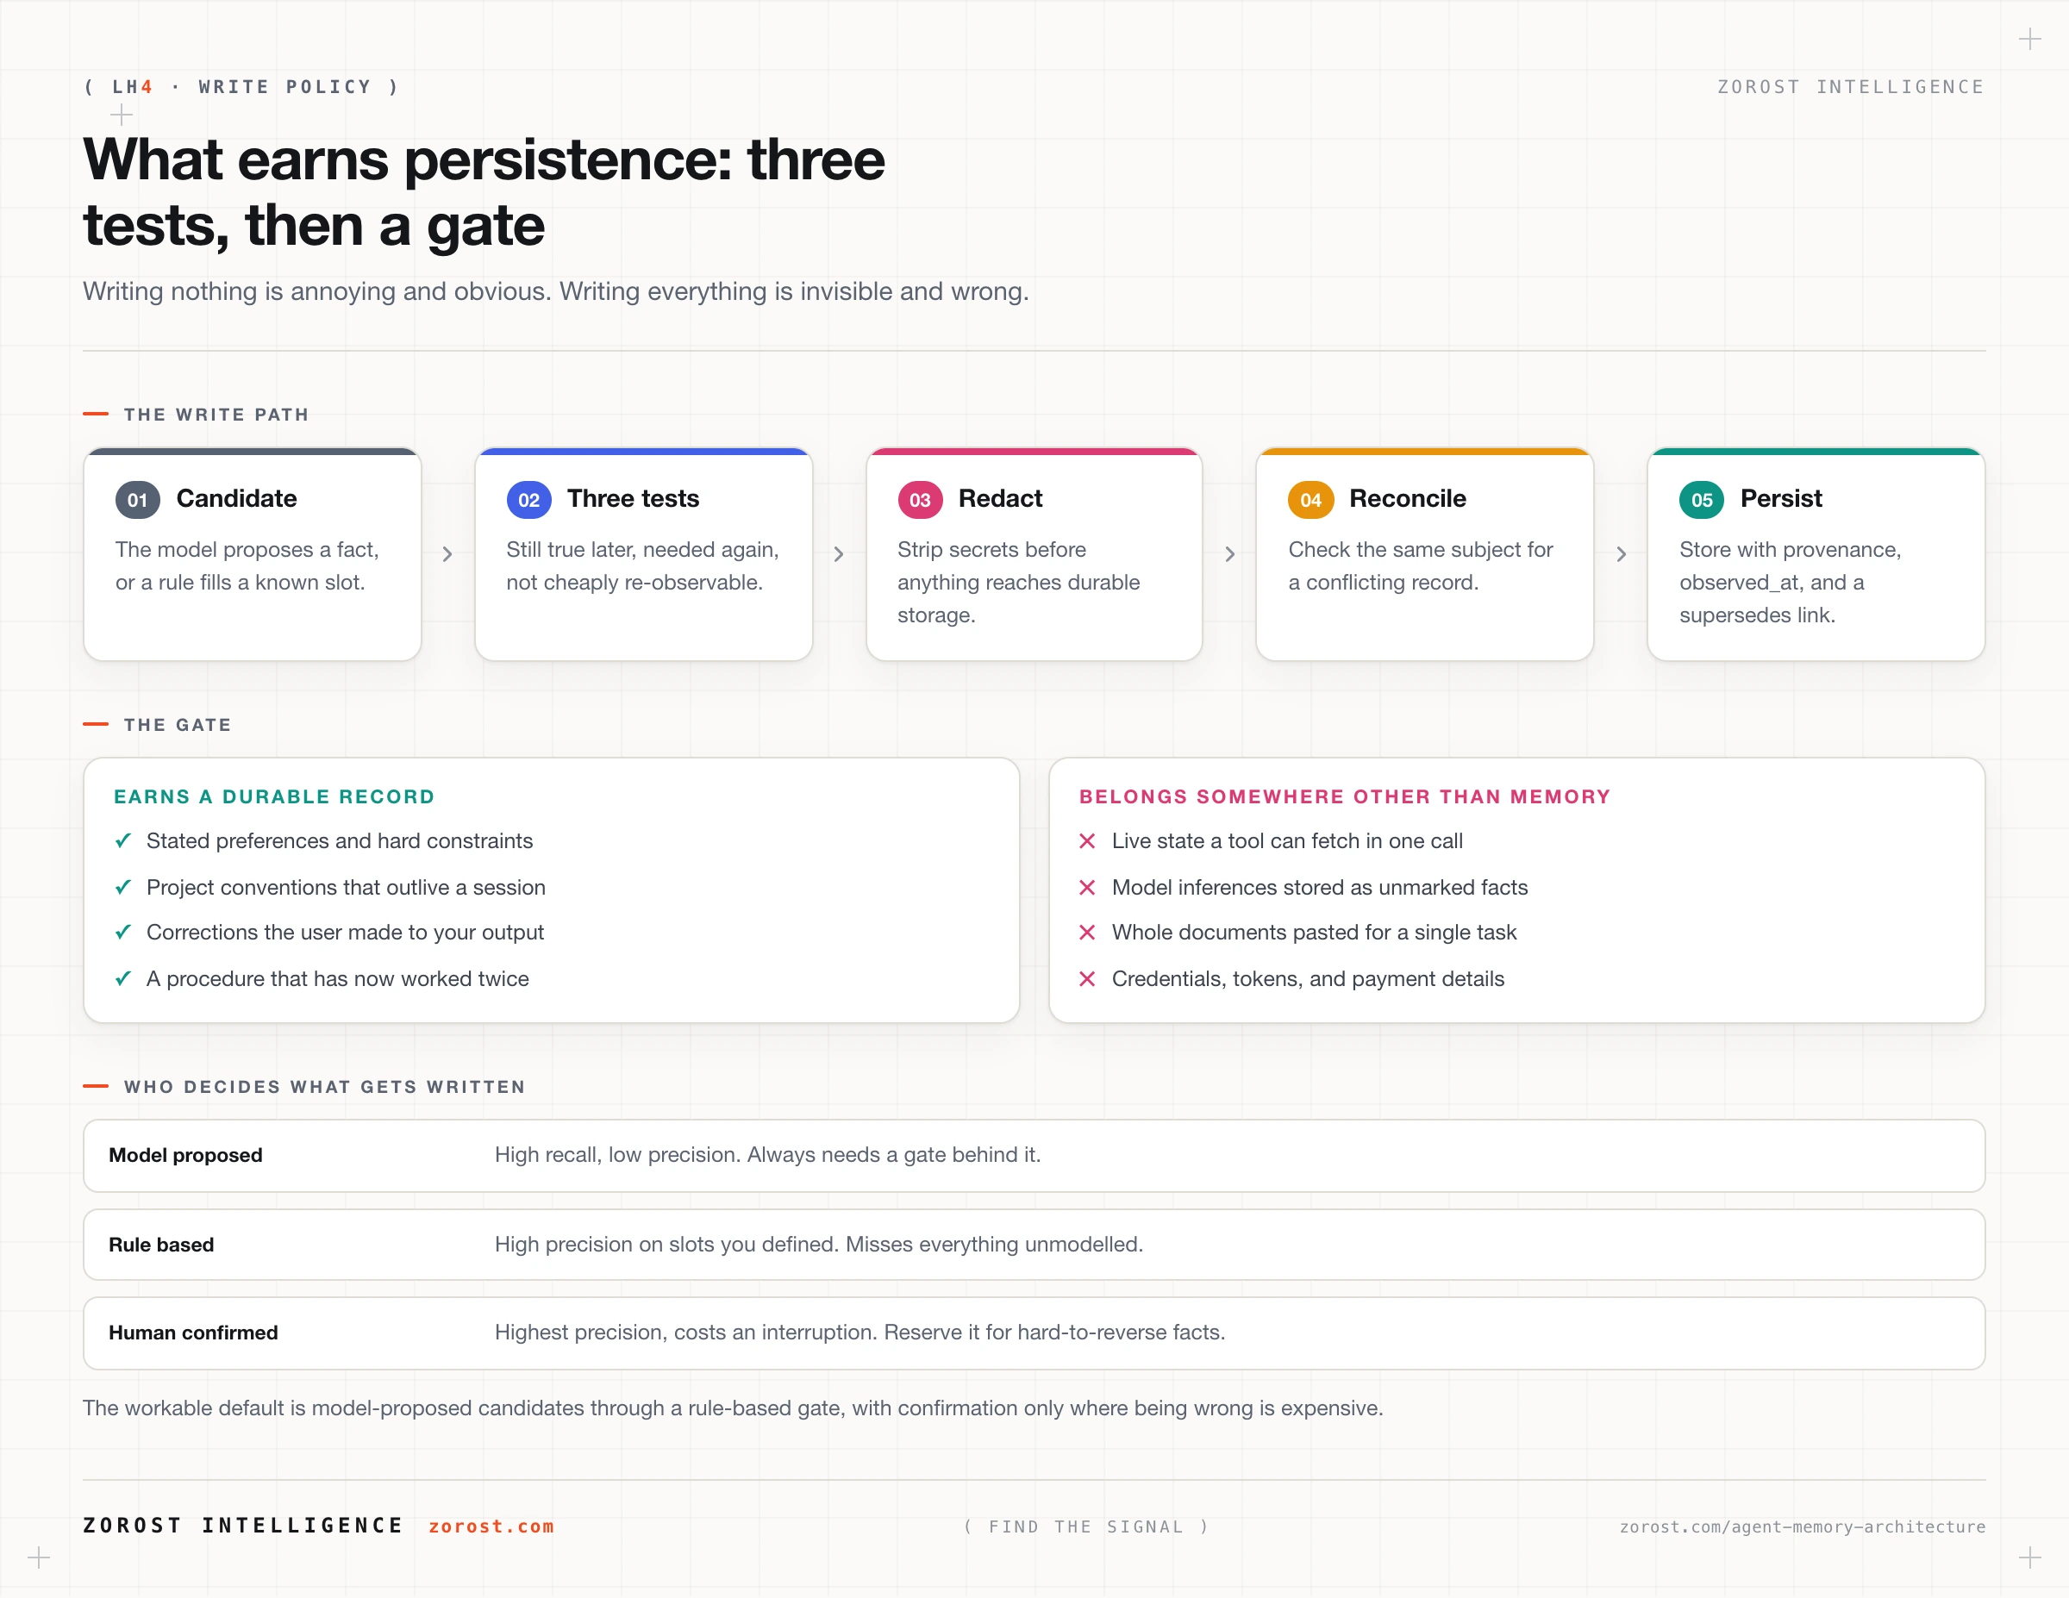Viewport: 2069px width, 1598px height.
Task: Click checkmark beside A procedure that worked twice
Action: click(x=122, y=978)
